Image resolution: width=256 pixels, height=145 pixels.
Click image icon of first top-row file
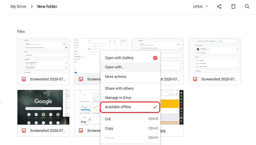click(24, 79)
